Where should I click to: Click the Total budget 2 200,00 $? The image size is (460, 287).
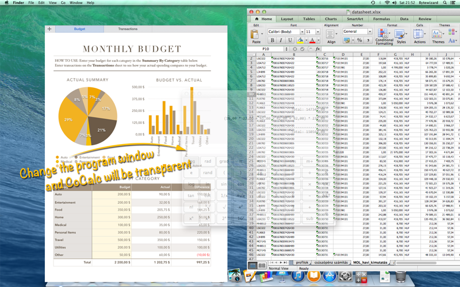pos(112,262)
